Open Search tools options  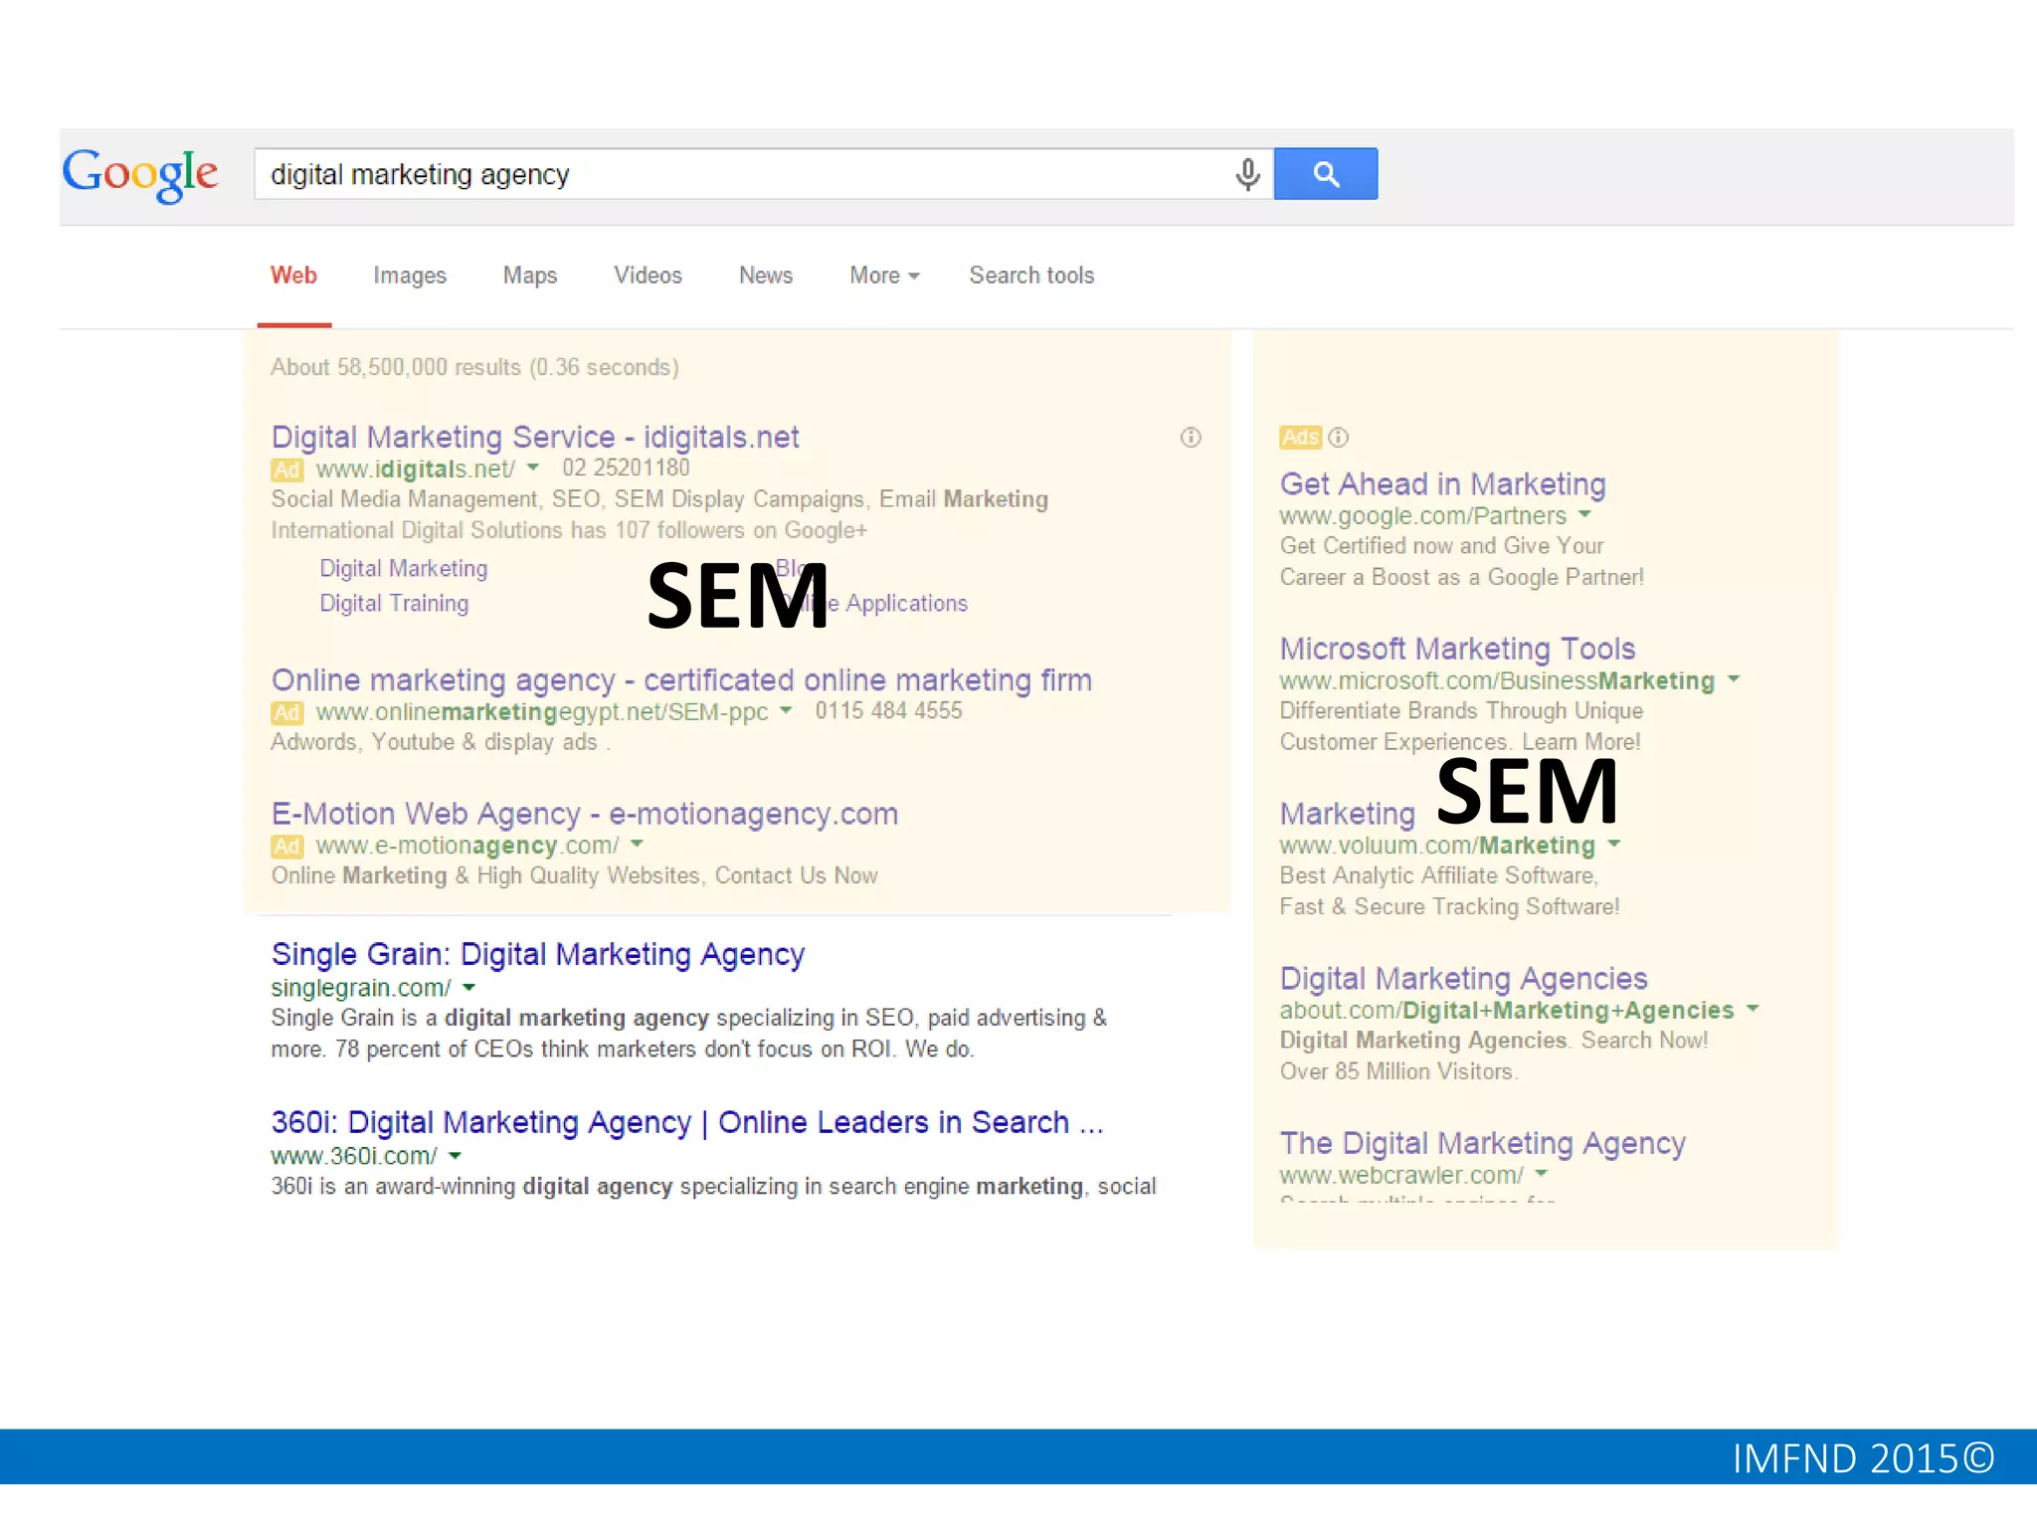[x=1031, y=276]
